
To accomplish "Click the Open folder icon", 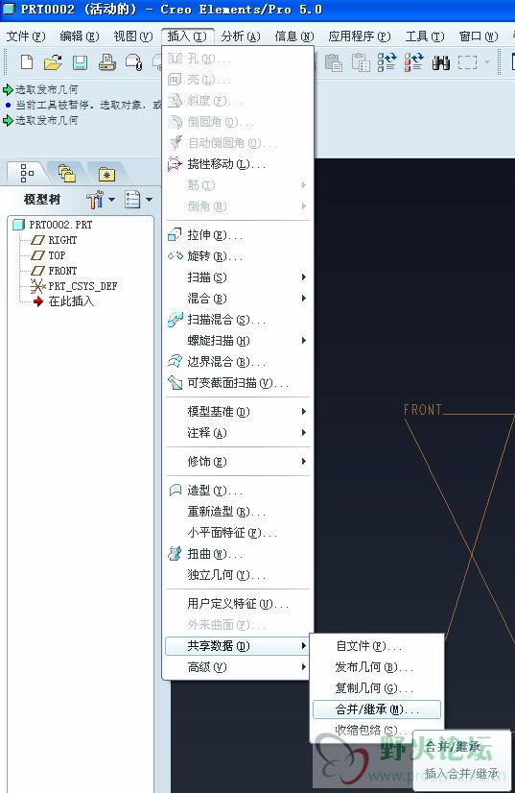I will [x=53, y=62].
